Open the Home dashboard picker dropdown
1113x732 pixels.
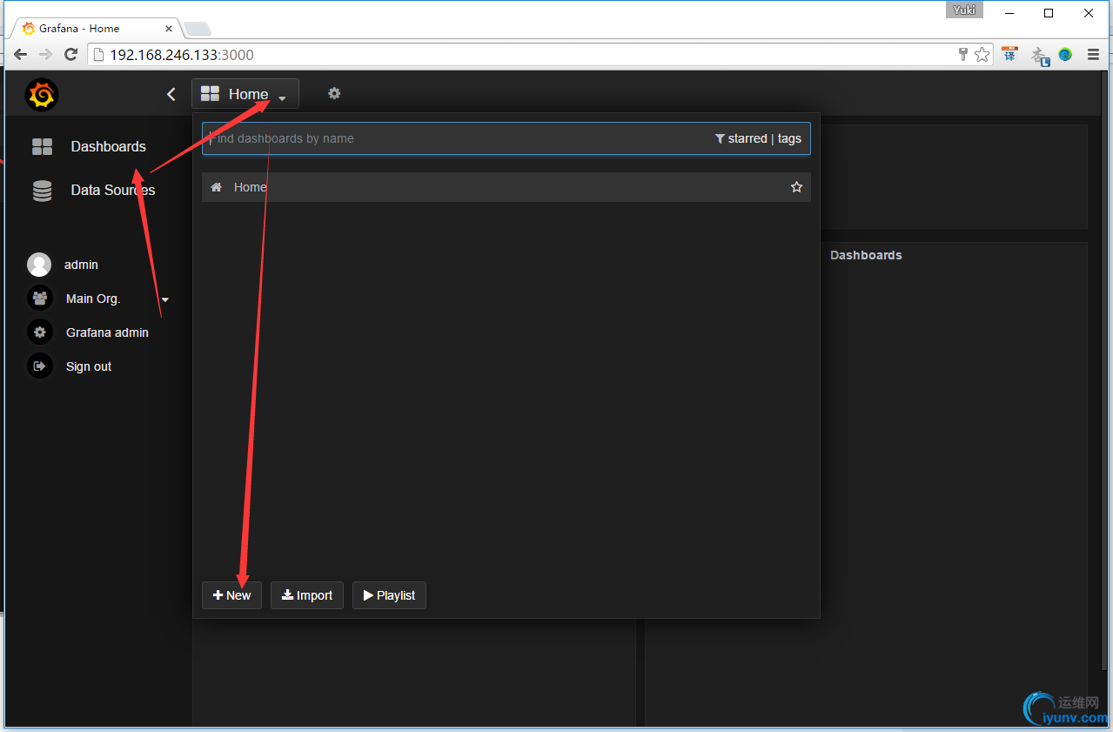[x=245, y=94]
